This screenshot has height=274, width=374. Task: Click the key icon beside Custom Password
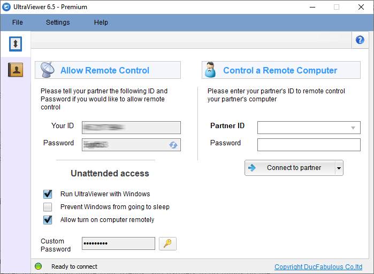(x=167, y=243)
